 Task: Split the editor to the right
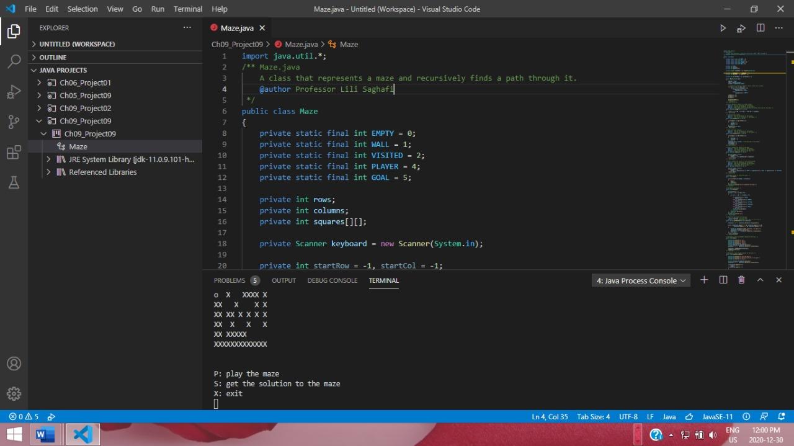pyautogui.click(x=761, y=28)
